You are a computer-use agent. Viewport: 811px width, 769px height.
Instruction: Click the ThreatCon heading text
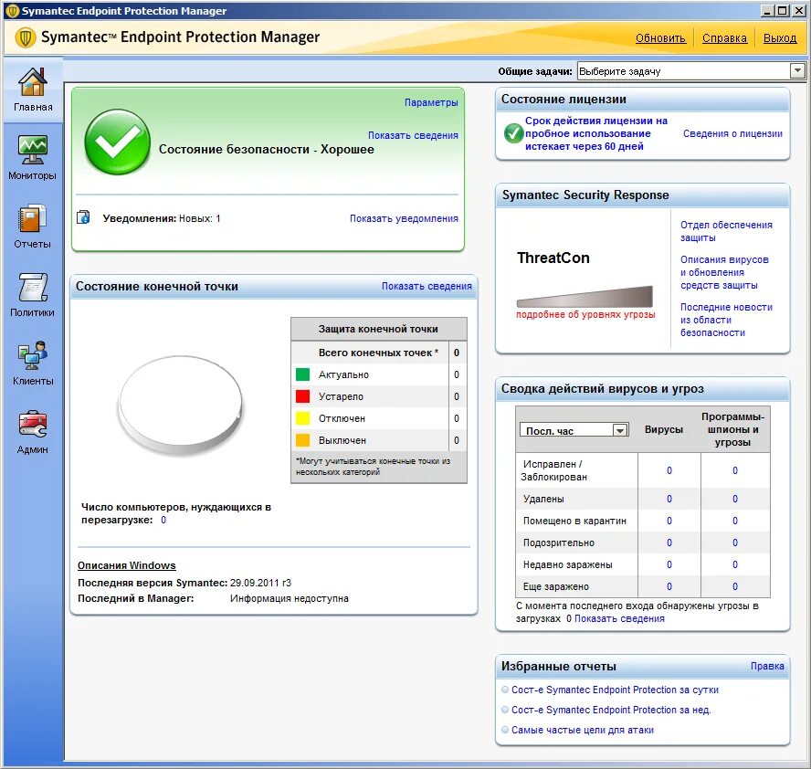coord(553,258)
